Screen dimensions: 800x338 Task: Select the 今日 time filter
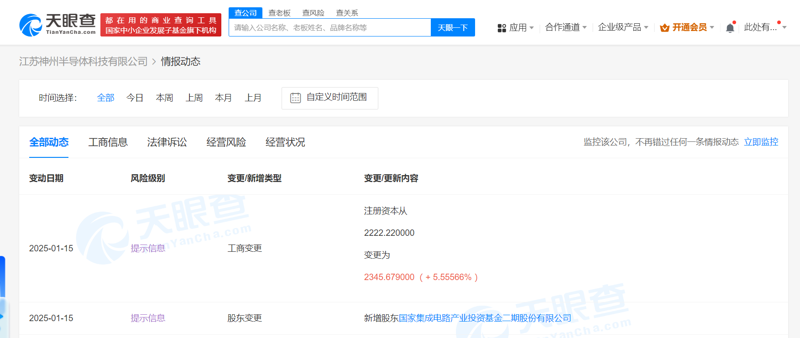(x=135, y=98)
